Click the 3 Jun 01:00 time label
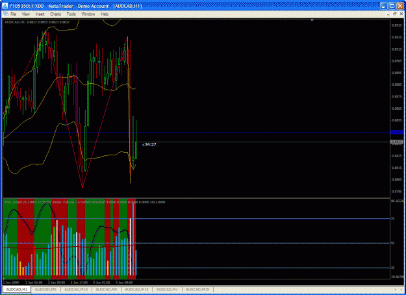 (x=32, y=282)
